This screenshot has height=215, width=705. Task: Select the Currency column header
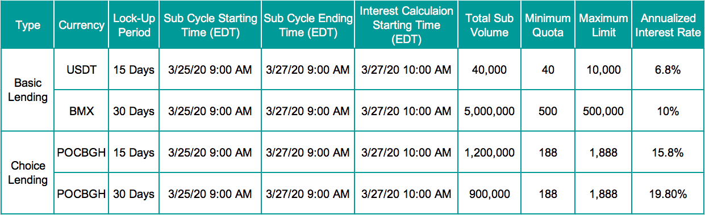tap(82, 25)
